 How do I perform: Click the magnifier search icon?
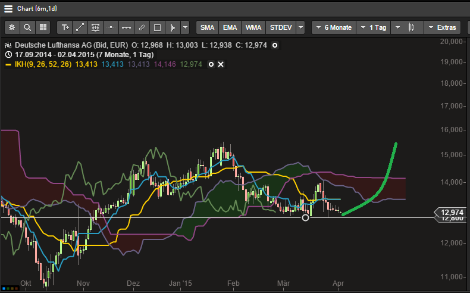pos(27,27)
